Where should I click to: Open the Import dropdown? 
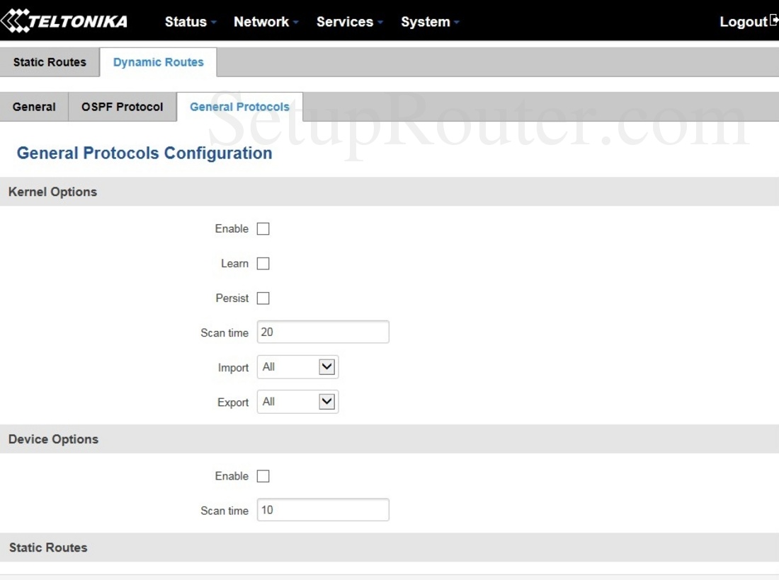(x=297, y=367)
